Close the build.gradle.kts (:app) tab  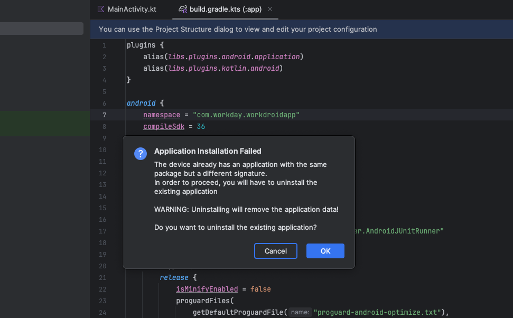coord(270,9)
